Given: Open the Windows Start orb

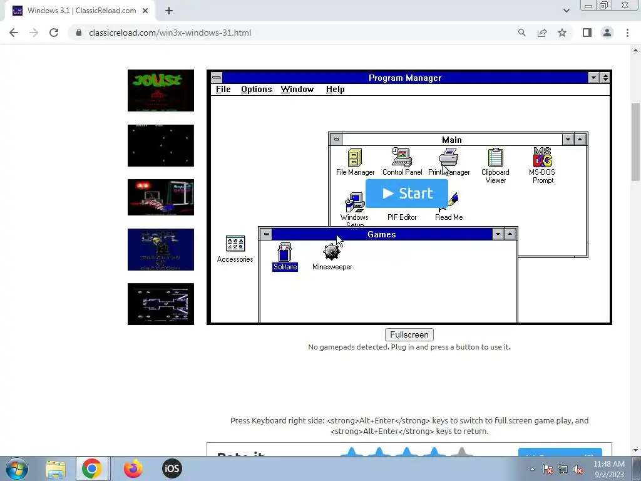Looking at the screenshot, I should click(17, 468).
